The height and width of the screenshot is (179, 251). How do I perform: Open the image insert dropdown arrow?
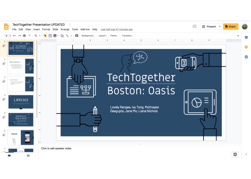[x=58, y=36]
